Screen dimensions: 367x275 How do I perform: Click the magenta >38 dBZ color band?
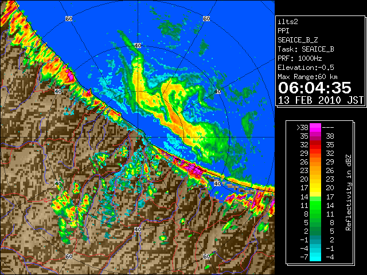click(315, 128)
